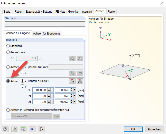Click the select y-axis rotation pick icon
The height and width of the screenshot is (134, 166).
[x=80, y=58]
